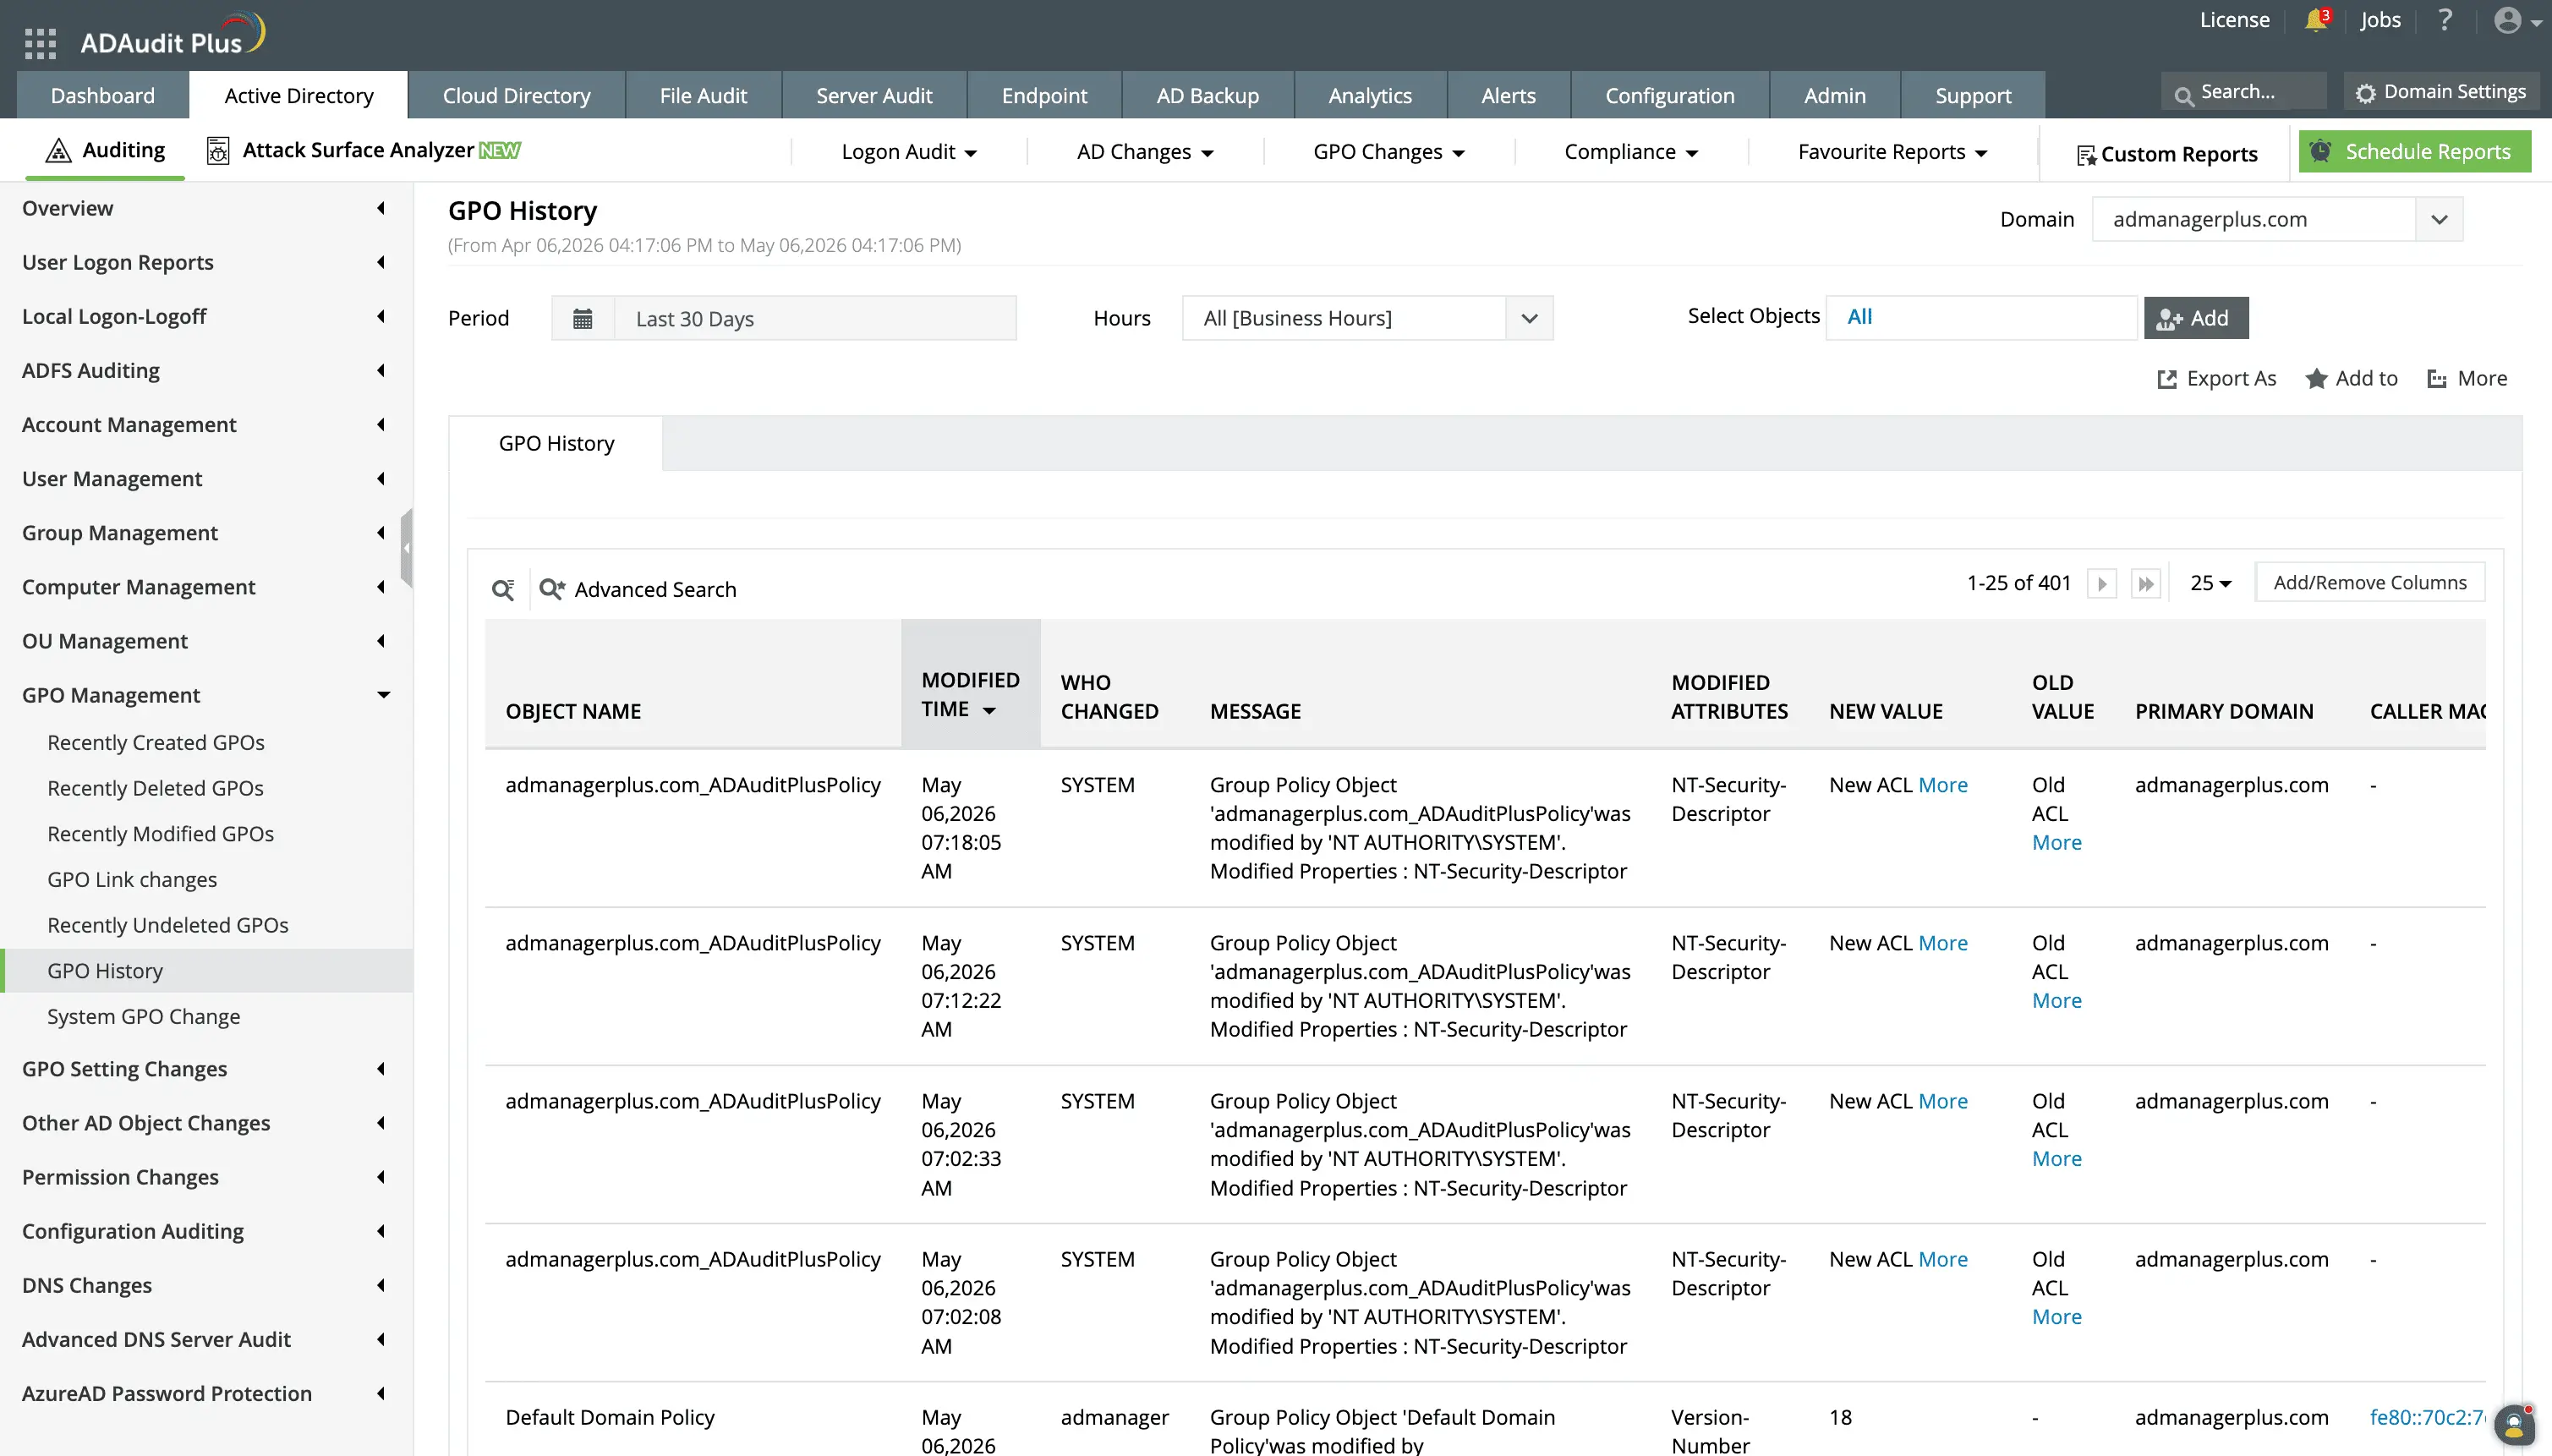This screenshot has width=2552, height=1456.
Task: Open Attack Surface Analyzer bug icon
Action: coord(217,151)
